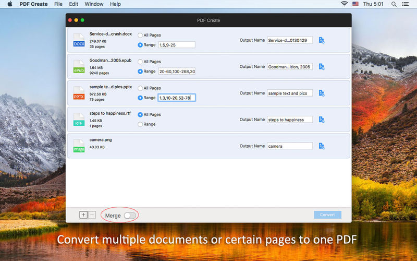417x261 pixels.
Task: Add a file with the plus button
Action: pos(83,215)
